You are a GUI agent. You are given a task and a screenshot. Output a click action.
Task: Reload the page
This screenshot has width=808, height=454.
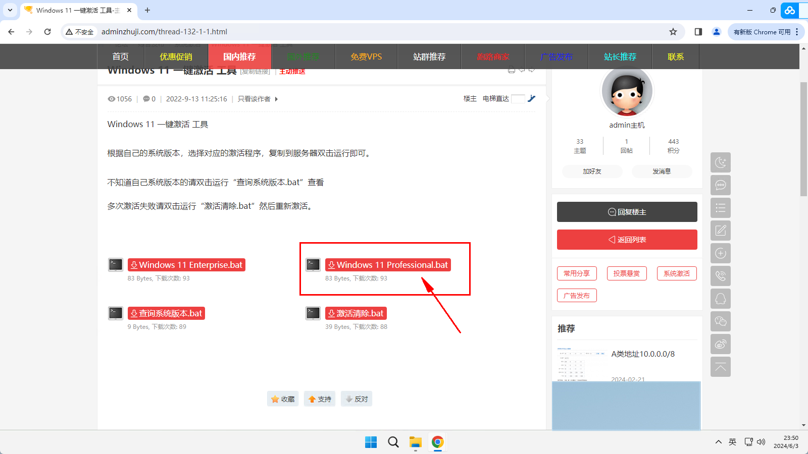(x=47, y=32)
